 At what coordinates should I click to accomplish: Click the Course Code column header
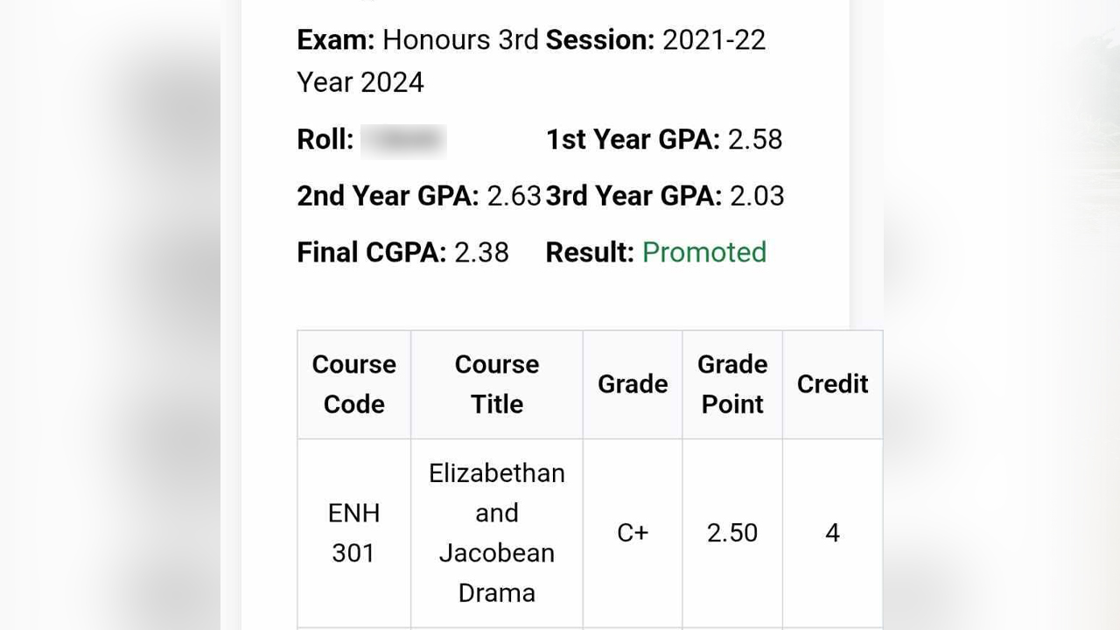point(353,384)
